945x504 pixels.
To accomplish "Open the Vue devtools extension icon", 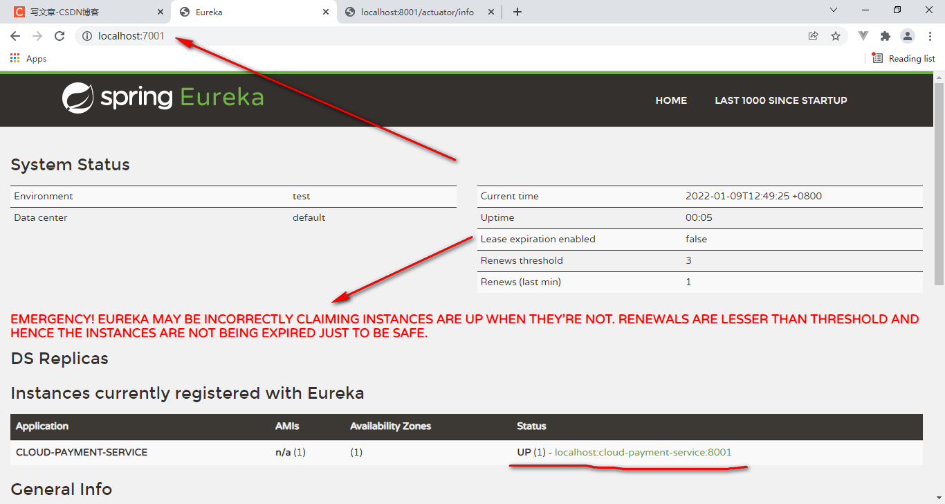I will pyautogui.click(x=863, y=36).
